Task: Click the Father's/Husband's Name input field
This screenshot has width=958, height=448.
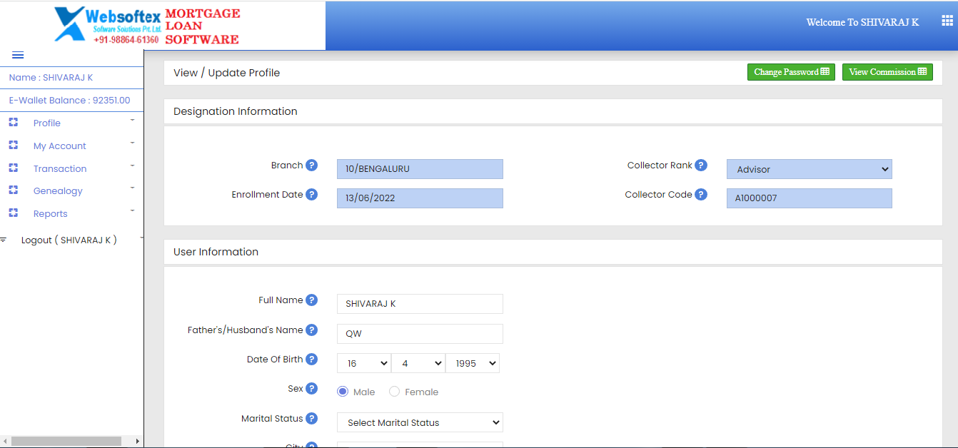Action: click(x=420, y=334)
